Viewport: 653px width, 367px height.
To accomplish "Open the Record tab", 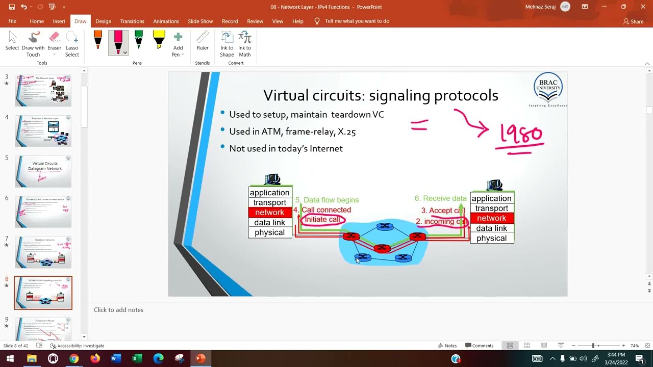I will click(230, 21).
